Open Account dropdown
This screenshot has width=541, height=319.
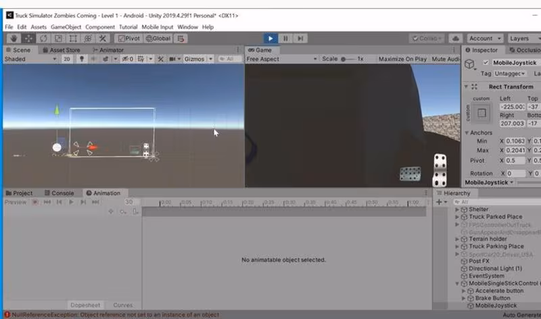pos(485,39)
